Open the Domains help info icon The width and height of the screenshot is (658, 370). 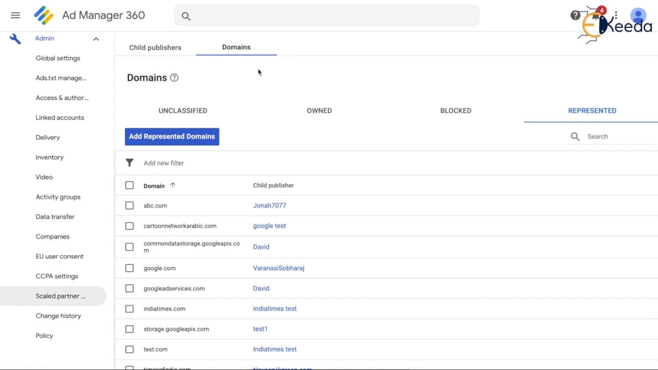pyautogui.click(x=174, y=78)
